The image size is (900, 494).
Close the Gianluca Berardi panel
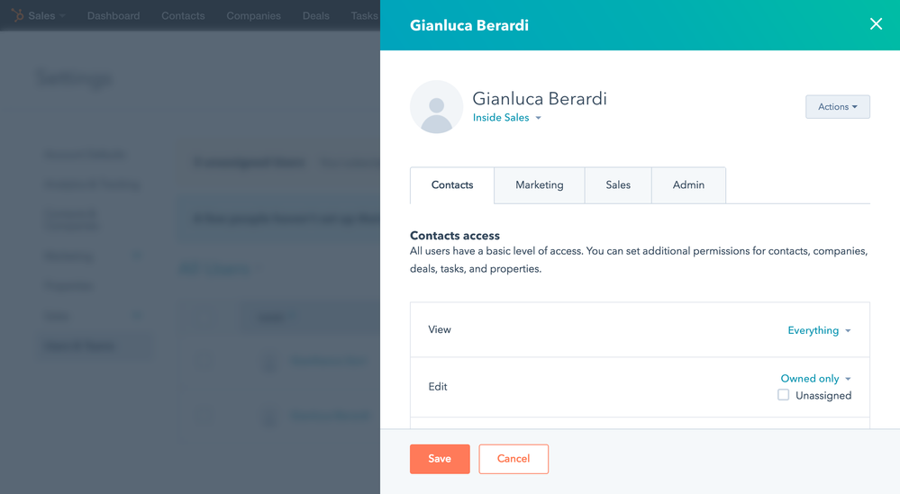(x=876, y=24)
